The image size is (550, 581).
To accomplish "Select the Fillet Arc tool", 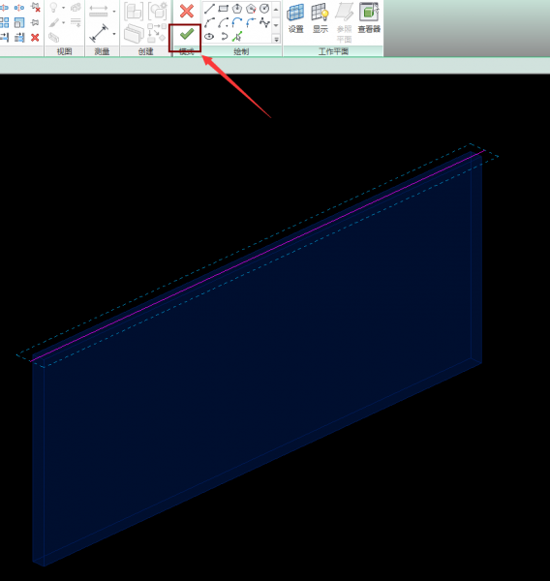I will (x=251, y=22).
